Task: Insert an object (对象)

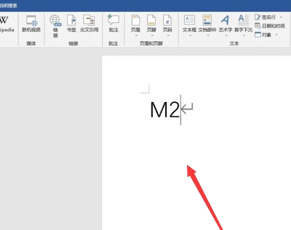Action: point(263,35)
